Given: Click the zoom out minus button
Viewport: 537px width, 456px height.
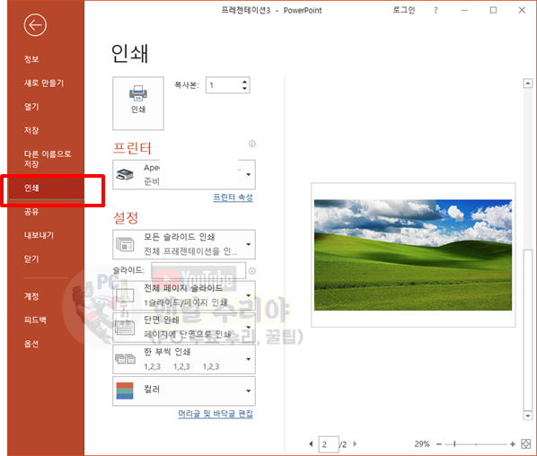Looking at the screenshot, I should [439, 444].
